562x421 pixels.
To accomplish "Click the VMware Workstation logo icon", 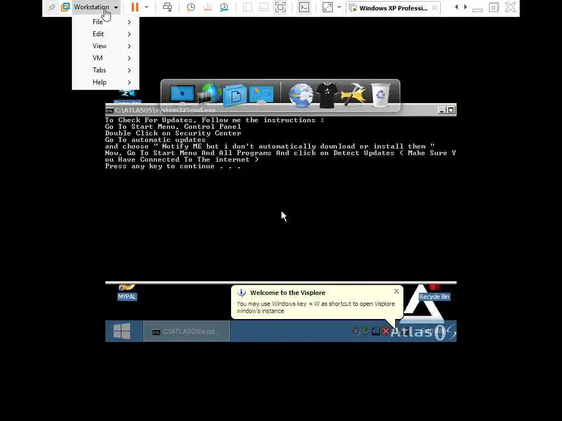I will pyautogui.click(x=65, y=7).
